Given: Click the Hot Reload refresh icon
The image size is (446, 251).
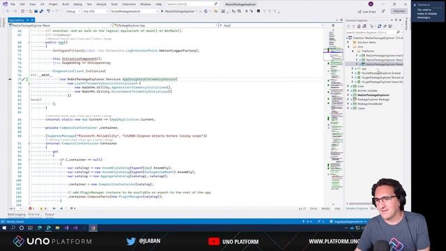Looking at the screenshot, I should click(x=206, y=11).
